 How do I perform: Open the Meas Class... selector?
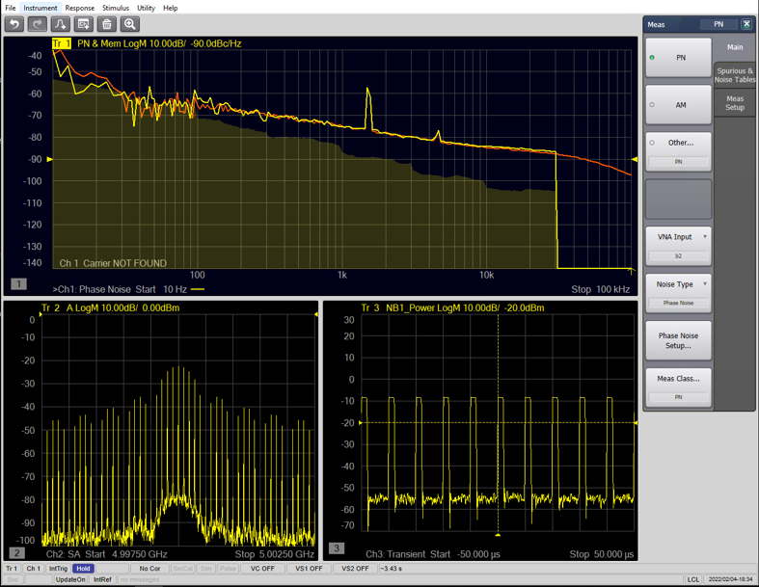[x=679, y=379]
